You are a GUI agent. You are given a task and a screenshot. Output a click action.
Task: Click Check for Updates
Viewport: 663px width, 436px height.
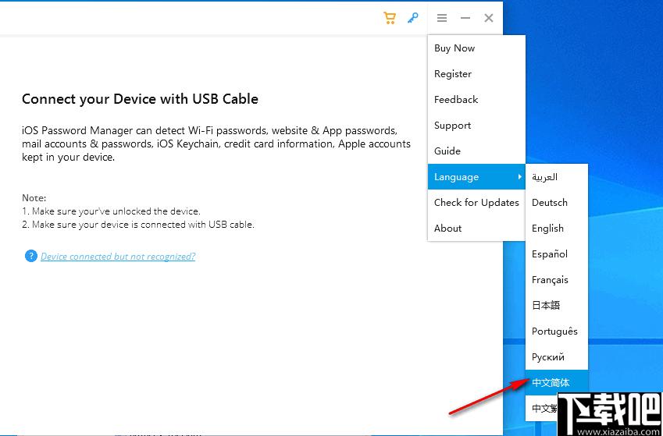click(x=476, y=203)
